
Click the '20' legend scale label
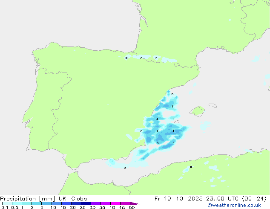point(73,207)
